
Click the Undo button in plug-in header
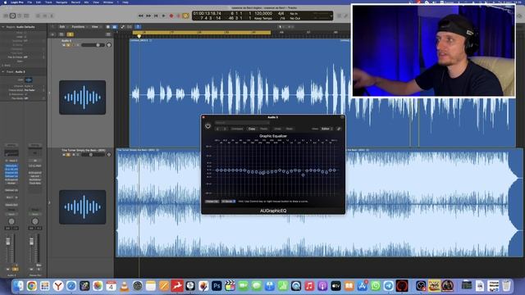277,129
